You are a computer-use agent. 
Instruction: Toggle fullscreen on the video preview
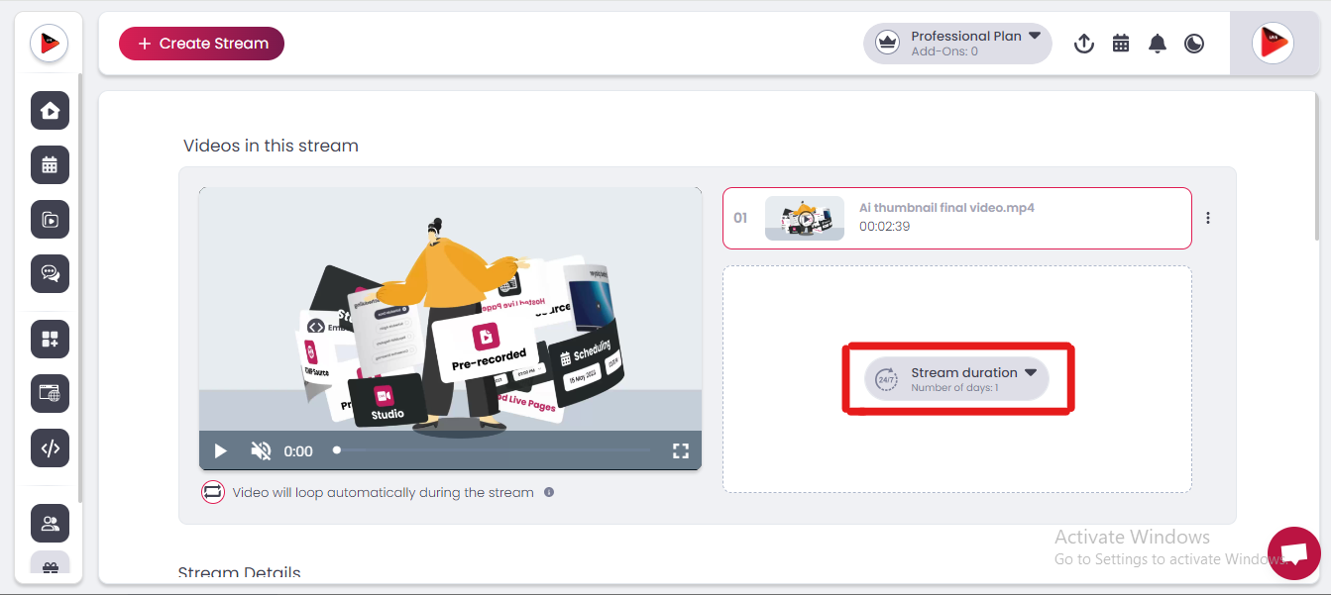pos(680,451)
